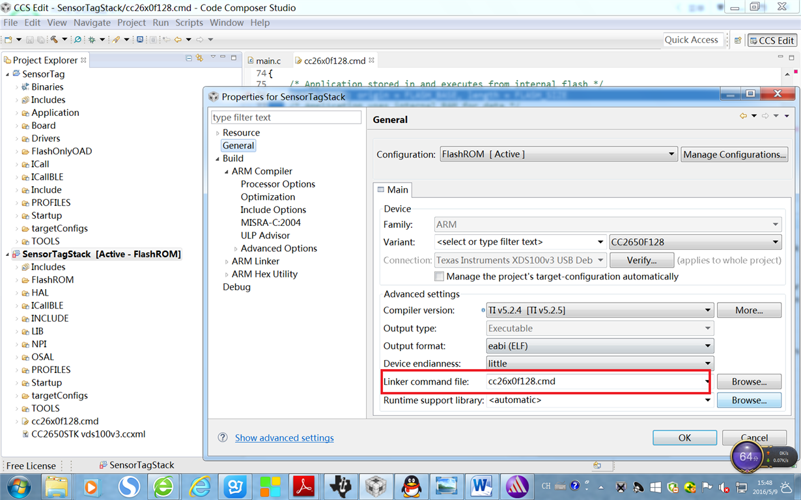The width and height of the screenshot is (801, 500).
Task: Expand the ARM Linker node
Action: [227, 262]
